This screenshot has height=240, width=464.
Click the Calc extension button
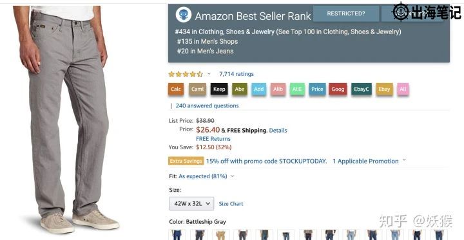[176, 89]
